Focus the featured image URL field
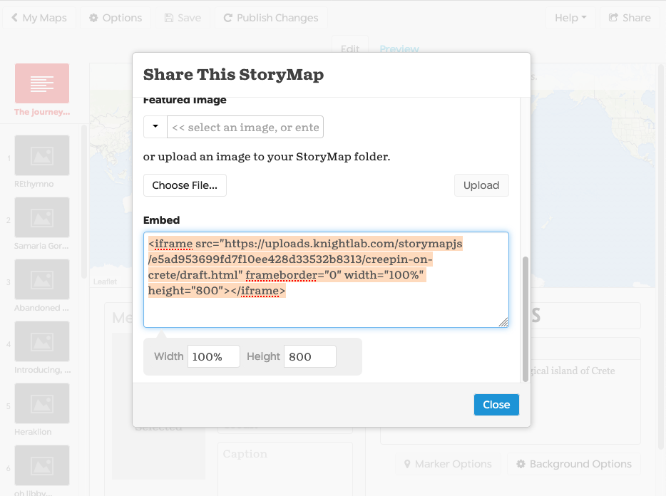The image size is (666, 496). (x=245, y=127)
